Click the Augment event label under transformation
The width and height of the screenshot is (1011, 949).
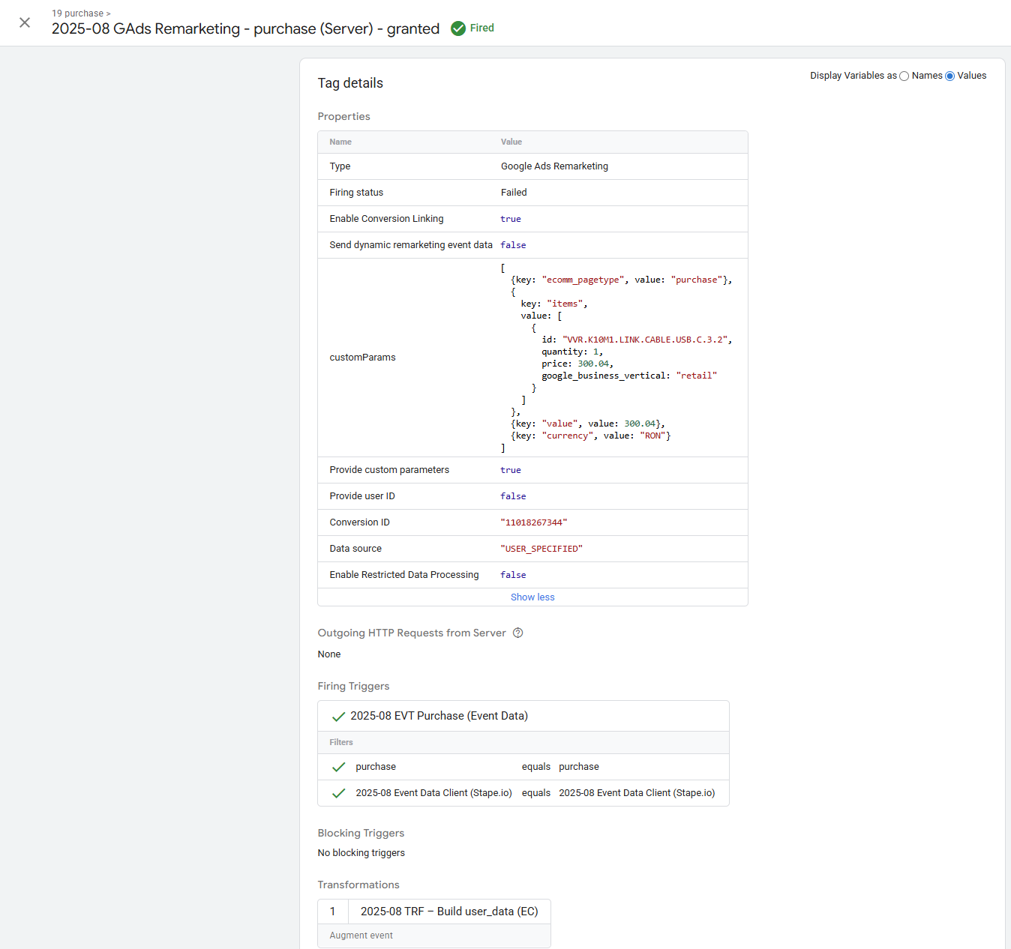pyautogui.click(x=361, y=936)
